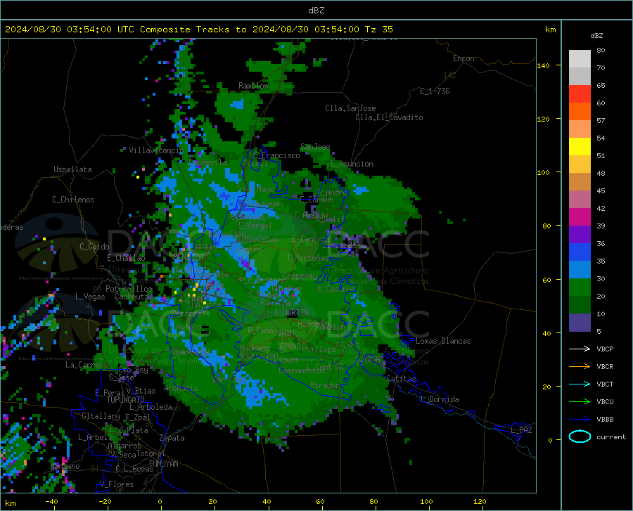Click the 'dBZ' heading above the color scale

click(596, 35)
